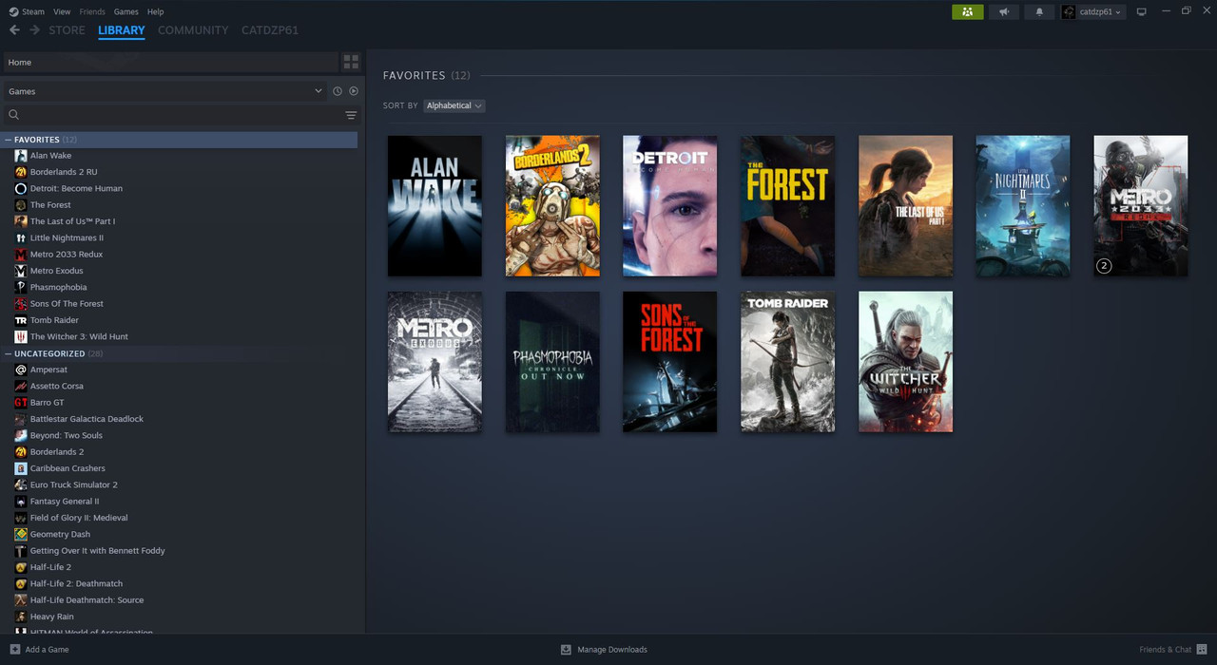Open the Sons of the Forest cover
The width and height of the screenshot is (1217, 665).
(670, 362)
